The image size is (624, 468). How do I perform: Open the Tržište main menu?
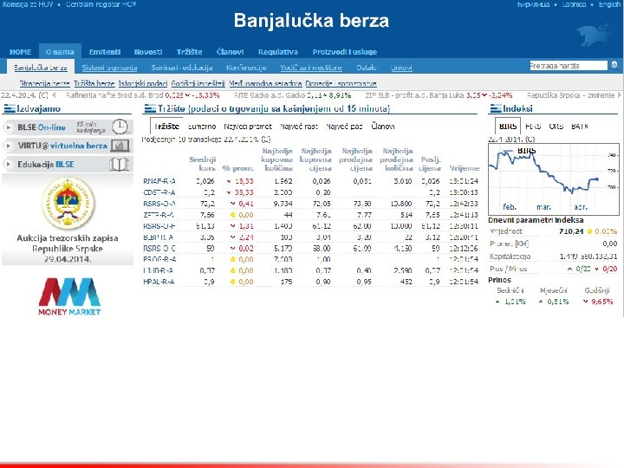tap(189, 52)
